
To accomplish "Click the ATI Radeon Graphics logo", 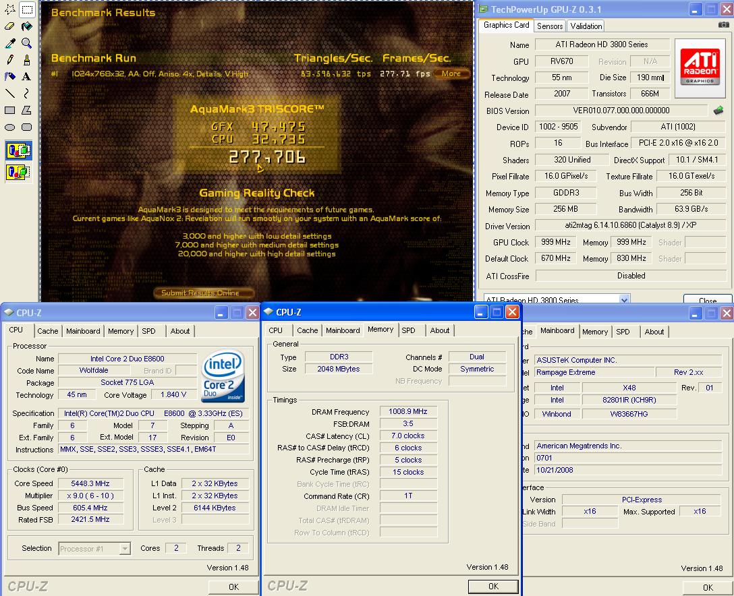I will coord(700,68).
